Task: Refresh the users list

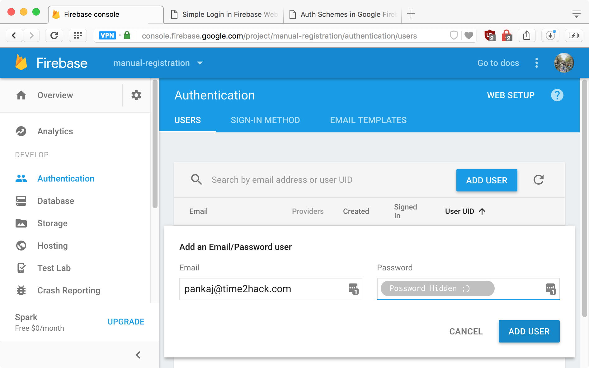Action: coord(539,180)
